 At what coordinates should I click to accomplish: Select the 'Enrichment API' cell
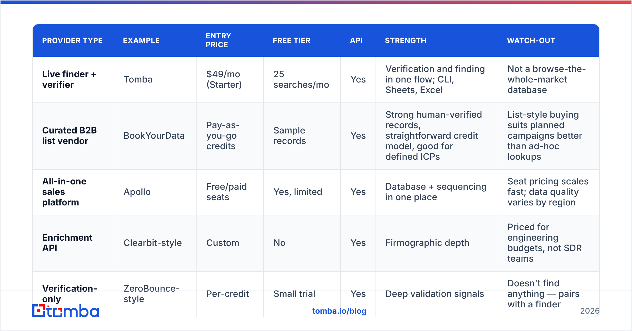(73, 243)
